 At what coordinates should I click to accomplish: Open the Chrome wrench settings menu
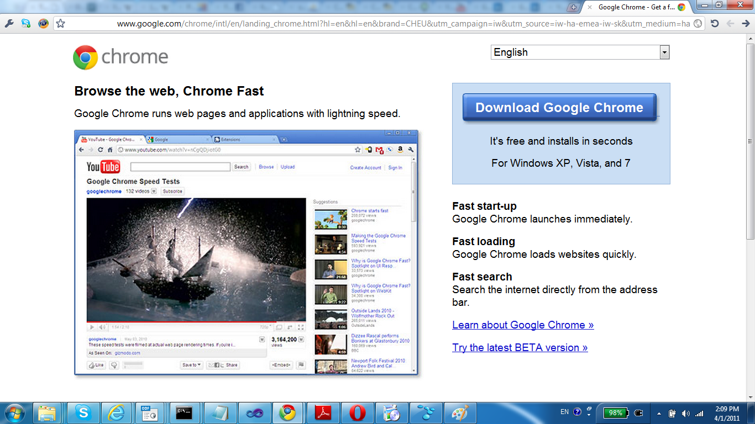[x=9, y=24]
